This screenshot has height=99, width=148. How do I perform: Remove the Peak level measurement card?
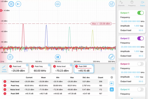tap(27, 65)
